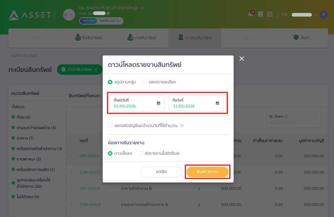
Task: Go to the หน้าหลัก tab
Action: tap(36, 38)
